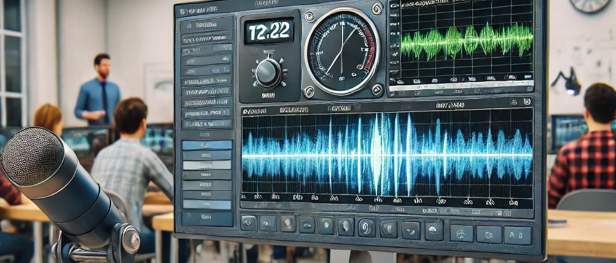This screenshot has height=263, width=616.
Task: Toggle the light gray item in lower sidebar list
Action: [207, 165]
